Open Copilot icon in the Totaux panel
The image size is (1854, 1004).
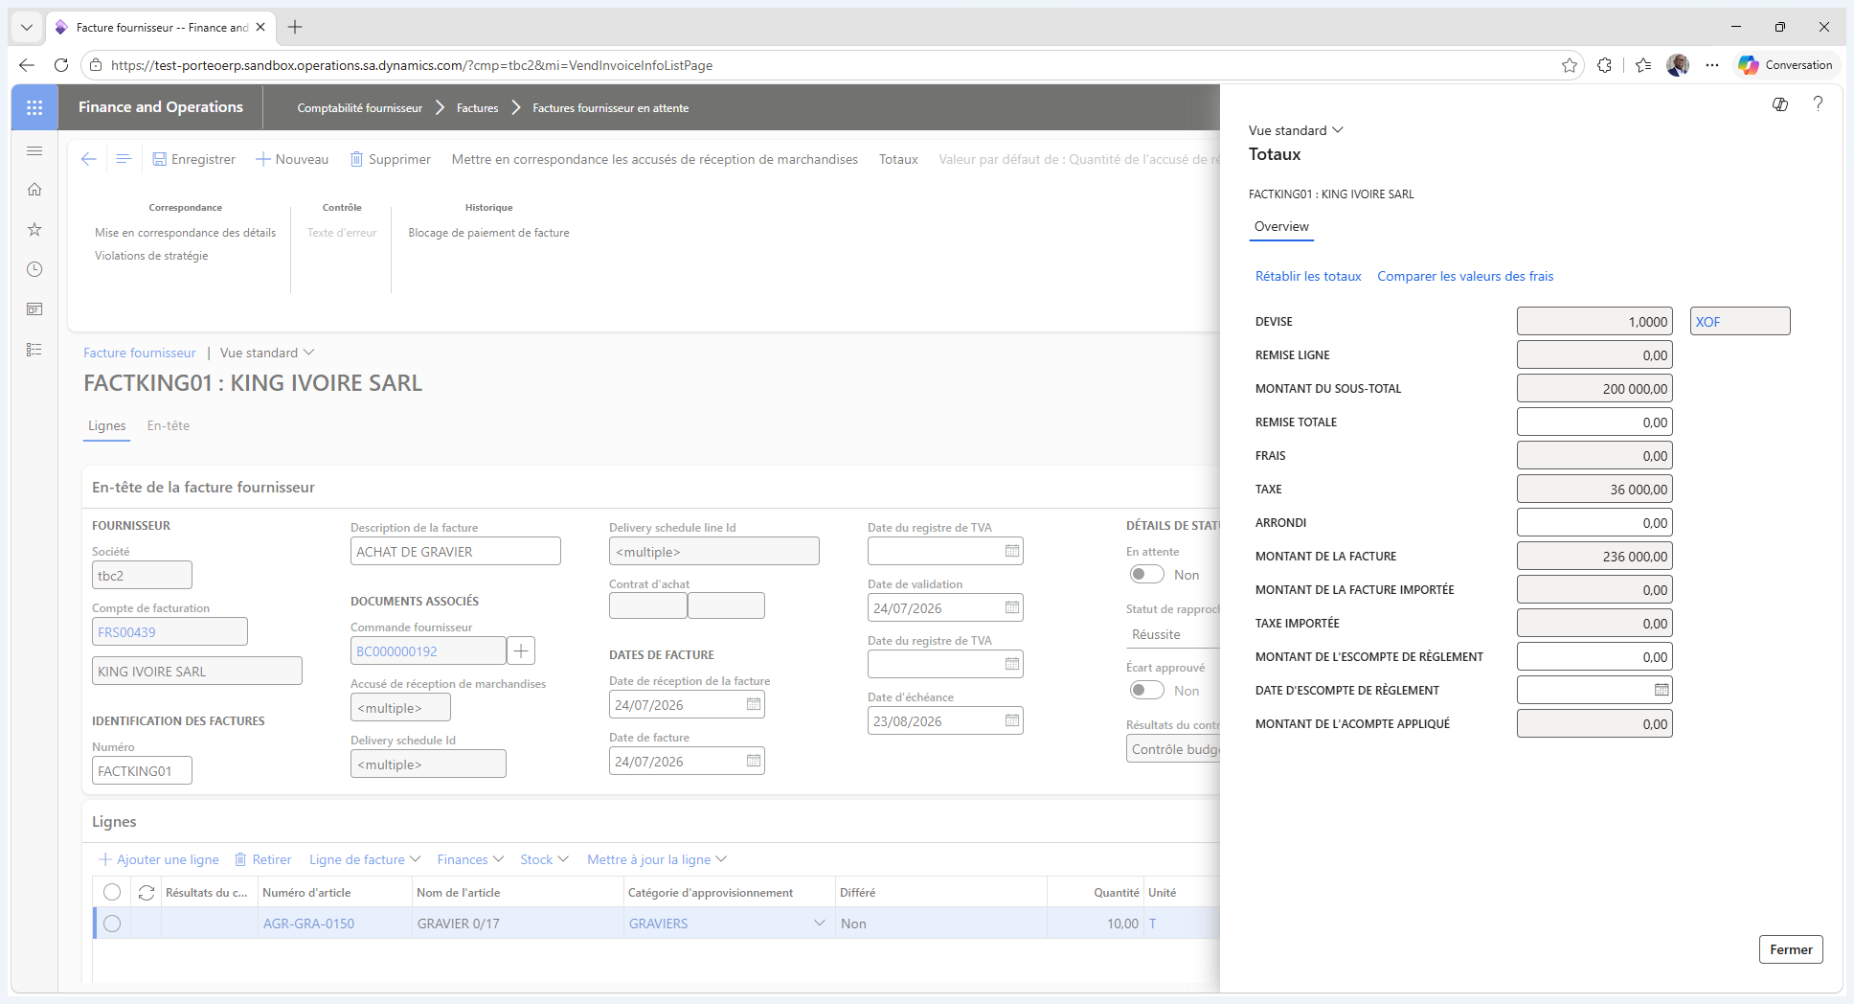pyautogui.click(x=1780, y=104)
